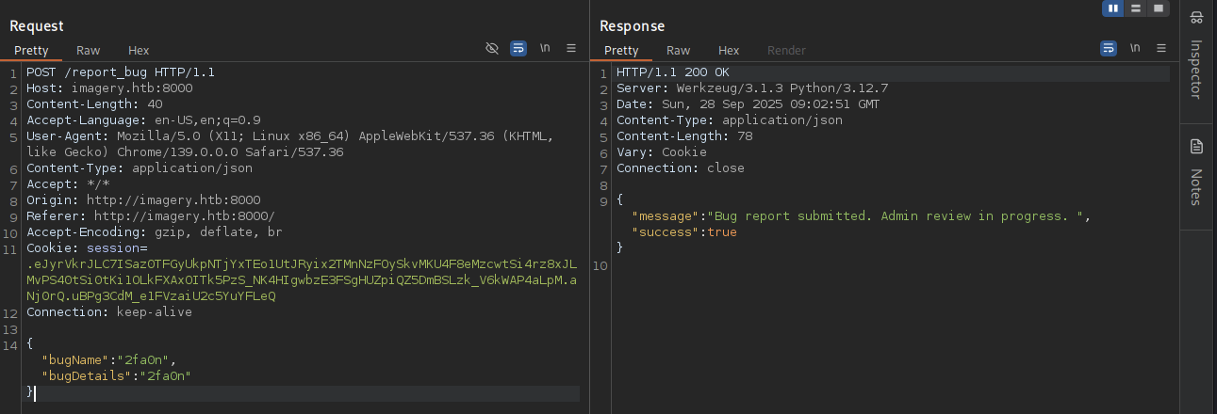Disable line wrap in Response panel
This screenshot has width=1217, height=414.
pos(1109,48)
